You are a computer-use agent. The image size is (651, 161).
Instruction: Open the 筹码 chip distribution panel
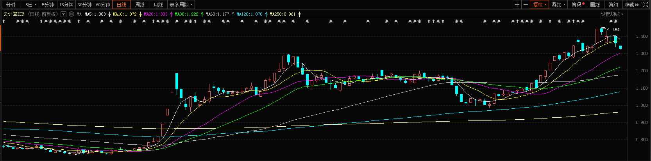577,5
